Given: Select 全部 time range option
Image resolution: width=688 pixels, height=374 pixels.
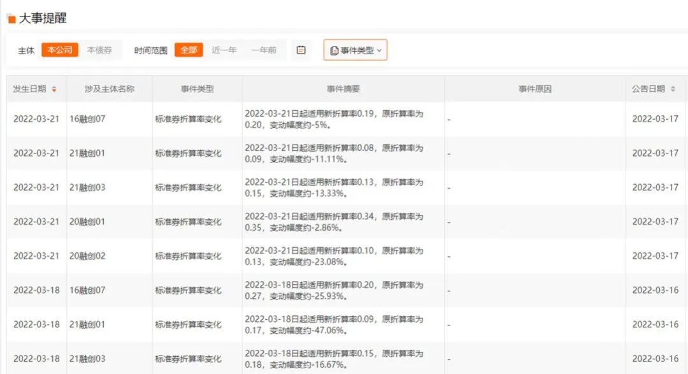Looking at the screenshot, I should tap(189, 50).
